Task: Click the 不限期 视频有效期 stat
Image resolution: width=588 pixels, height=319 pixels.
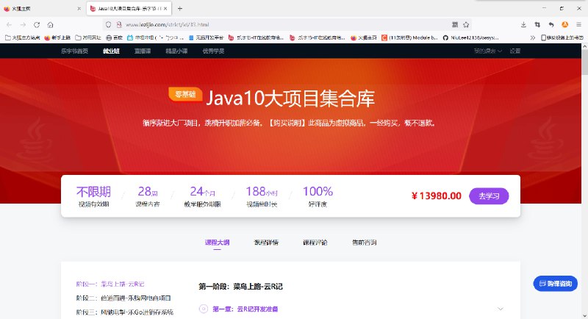Action: pyautogui.click(x=93, y=197)
